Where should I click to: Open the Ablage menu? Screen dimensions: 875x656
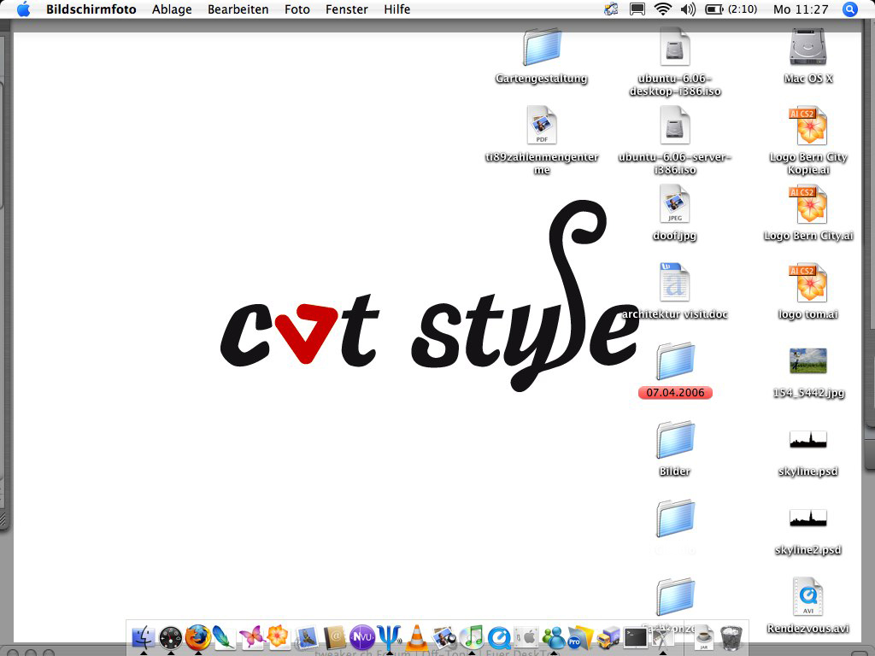tap(172, 9)
